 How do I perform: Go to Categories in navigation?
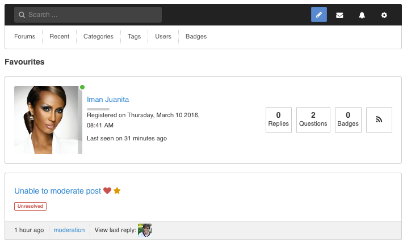click(x=98, y=36)
